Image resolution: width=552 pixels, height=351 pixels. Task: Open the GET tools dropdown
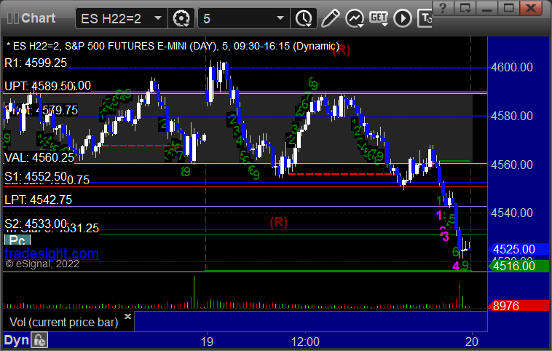(379, 18)
